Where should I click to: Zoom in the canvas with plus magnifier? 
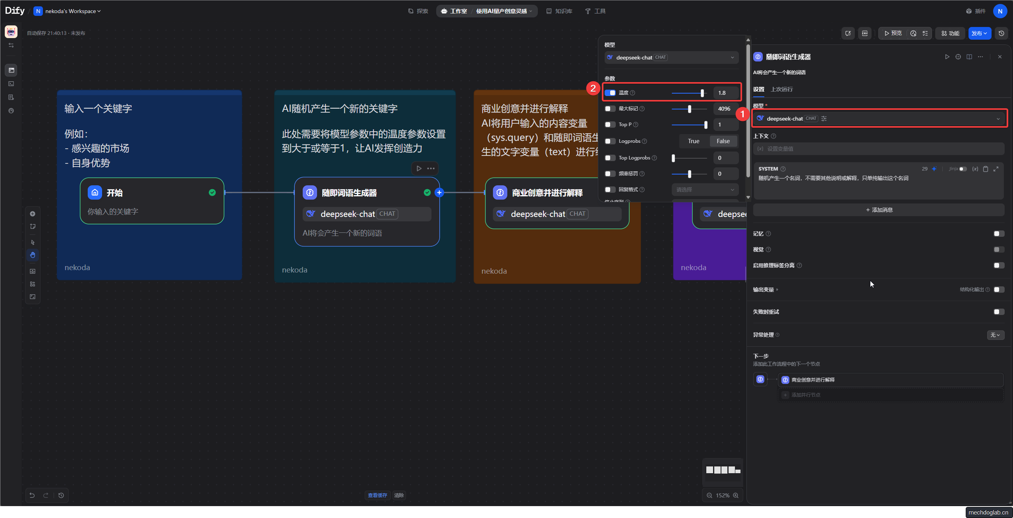[x=736, y=495]
